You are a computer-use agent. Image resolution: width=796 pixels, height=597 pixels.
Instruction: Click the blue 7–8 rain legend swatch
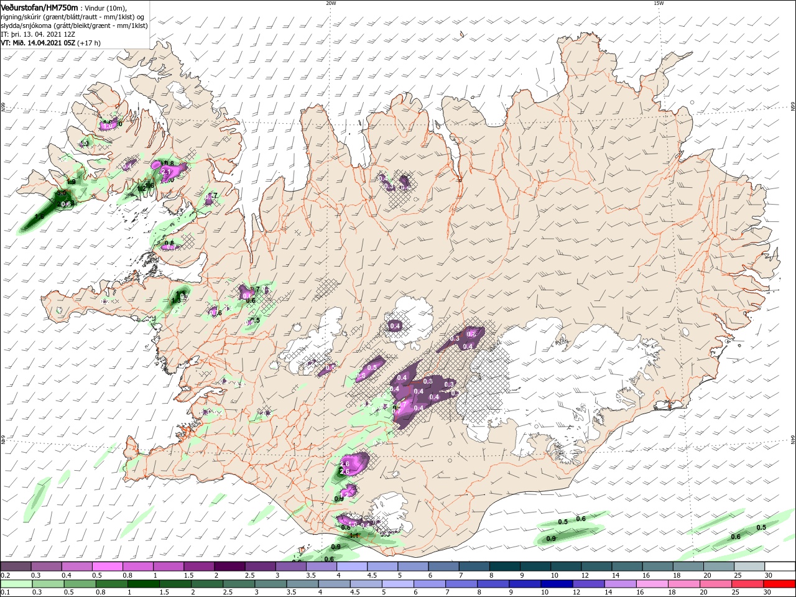pyautogui.click(x=461, y=584)
